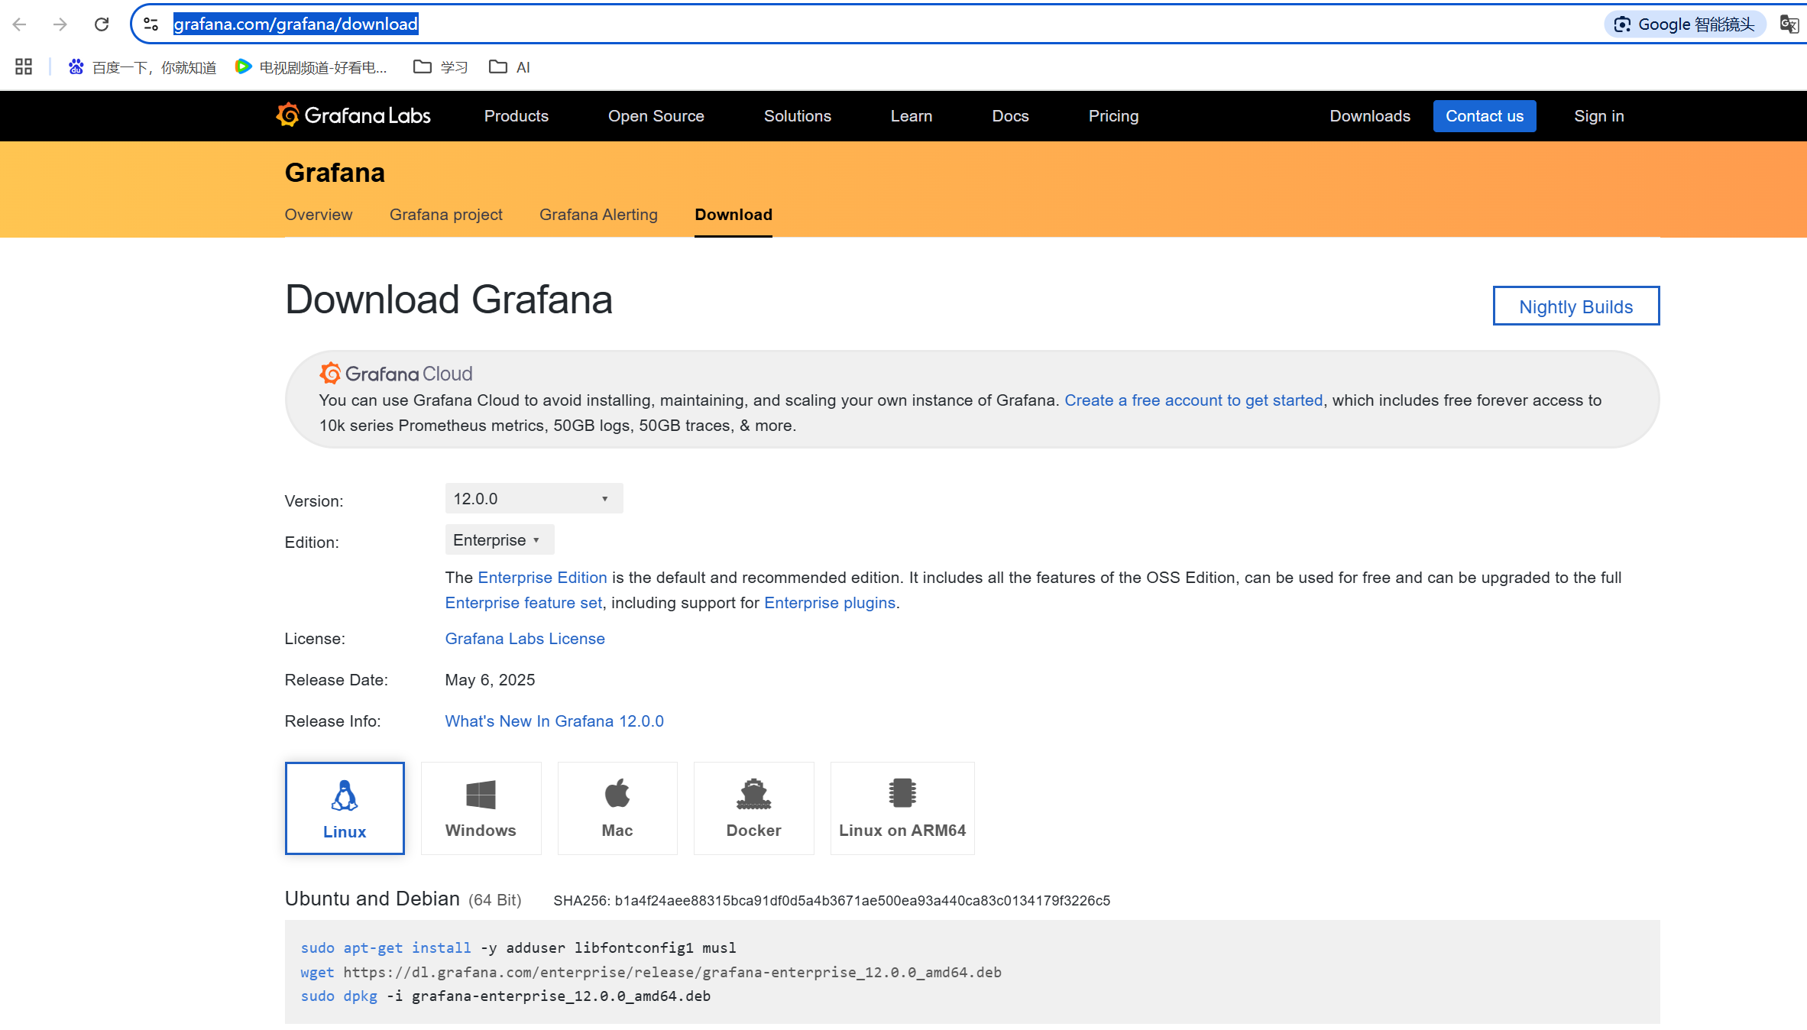Viewport: 1807px width, 1030px height.
Task: Click the Grafana Labs logo
Action: pyautogui.click(x=353, y=115)
